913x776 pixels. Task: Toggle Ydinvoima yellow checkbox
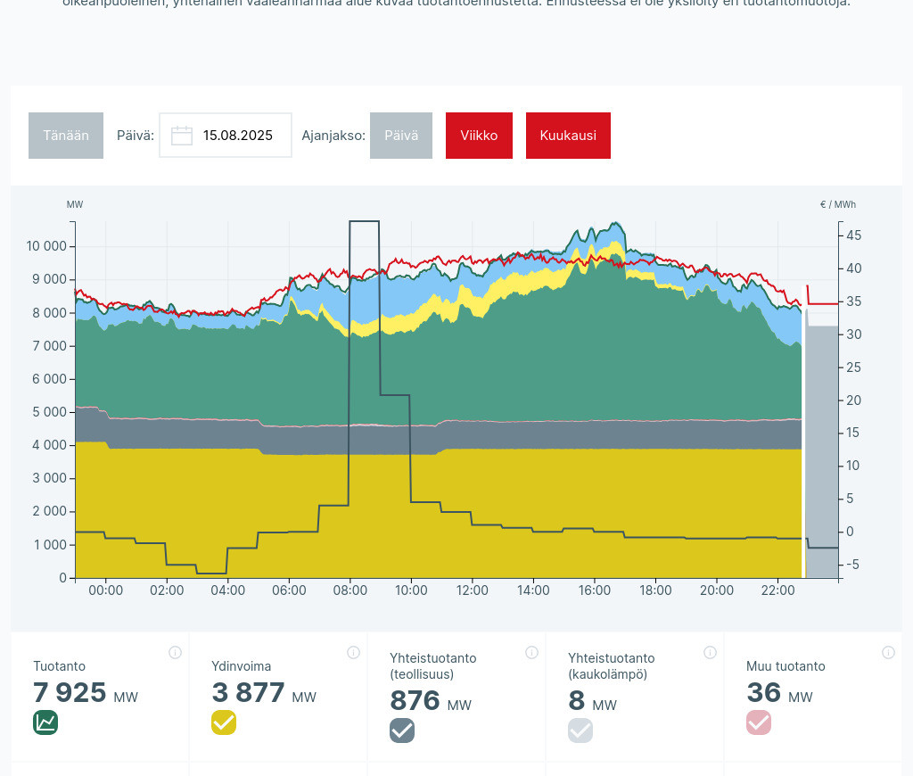224,722
